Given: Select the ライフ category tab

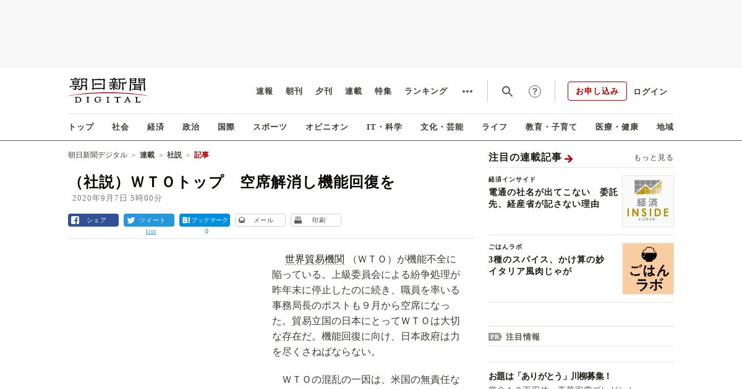Looking at the screenshot, I should point(495,127).
